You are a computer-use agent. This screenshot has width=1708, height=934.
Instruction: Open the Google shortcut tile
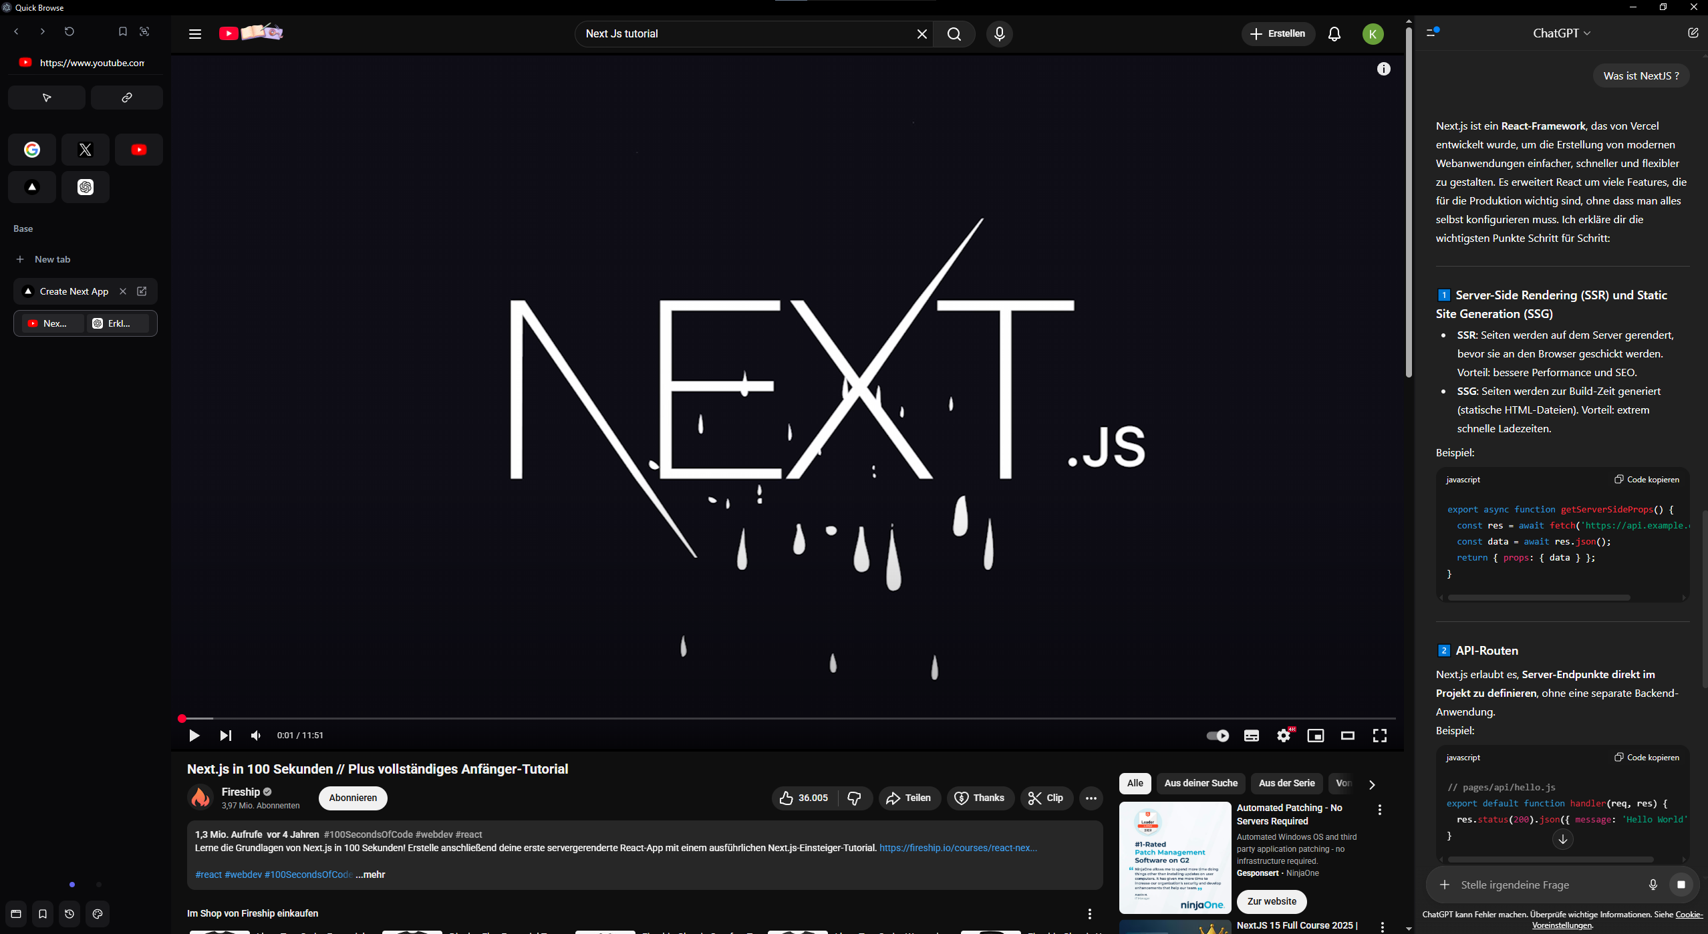pyautogui.click(x=32, y=150)
